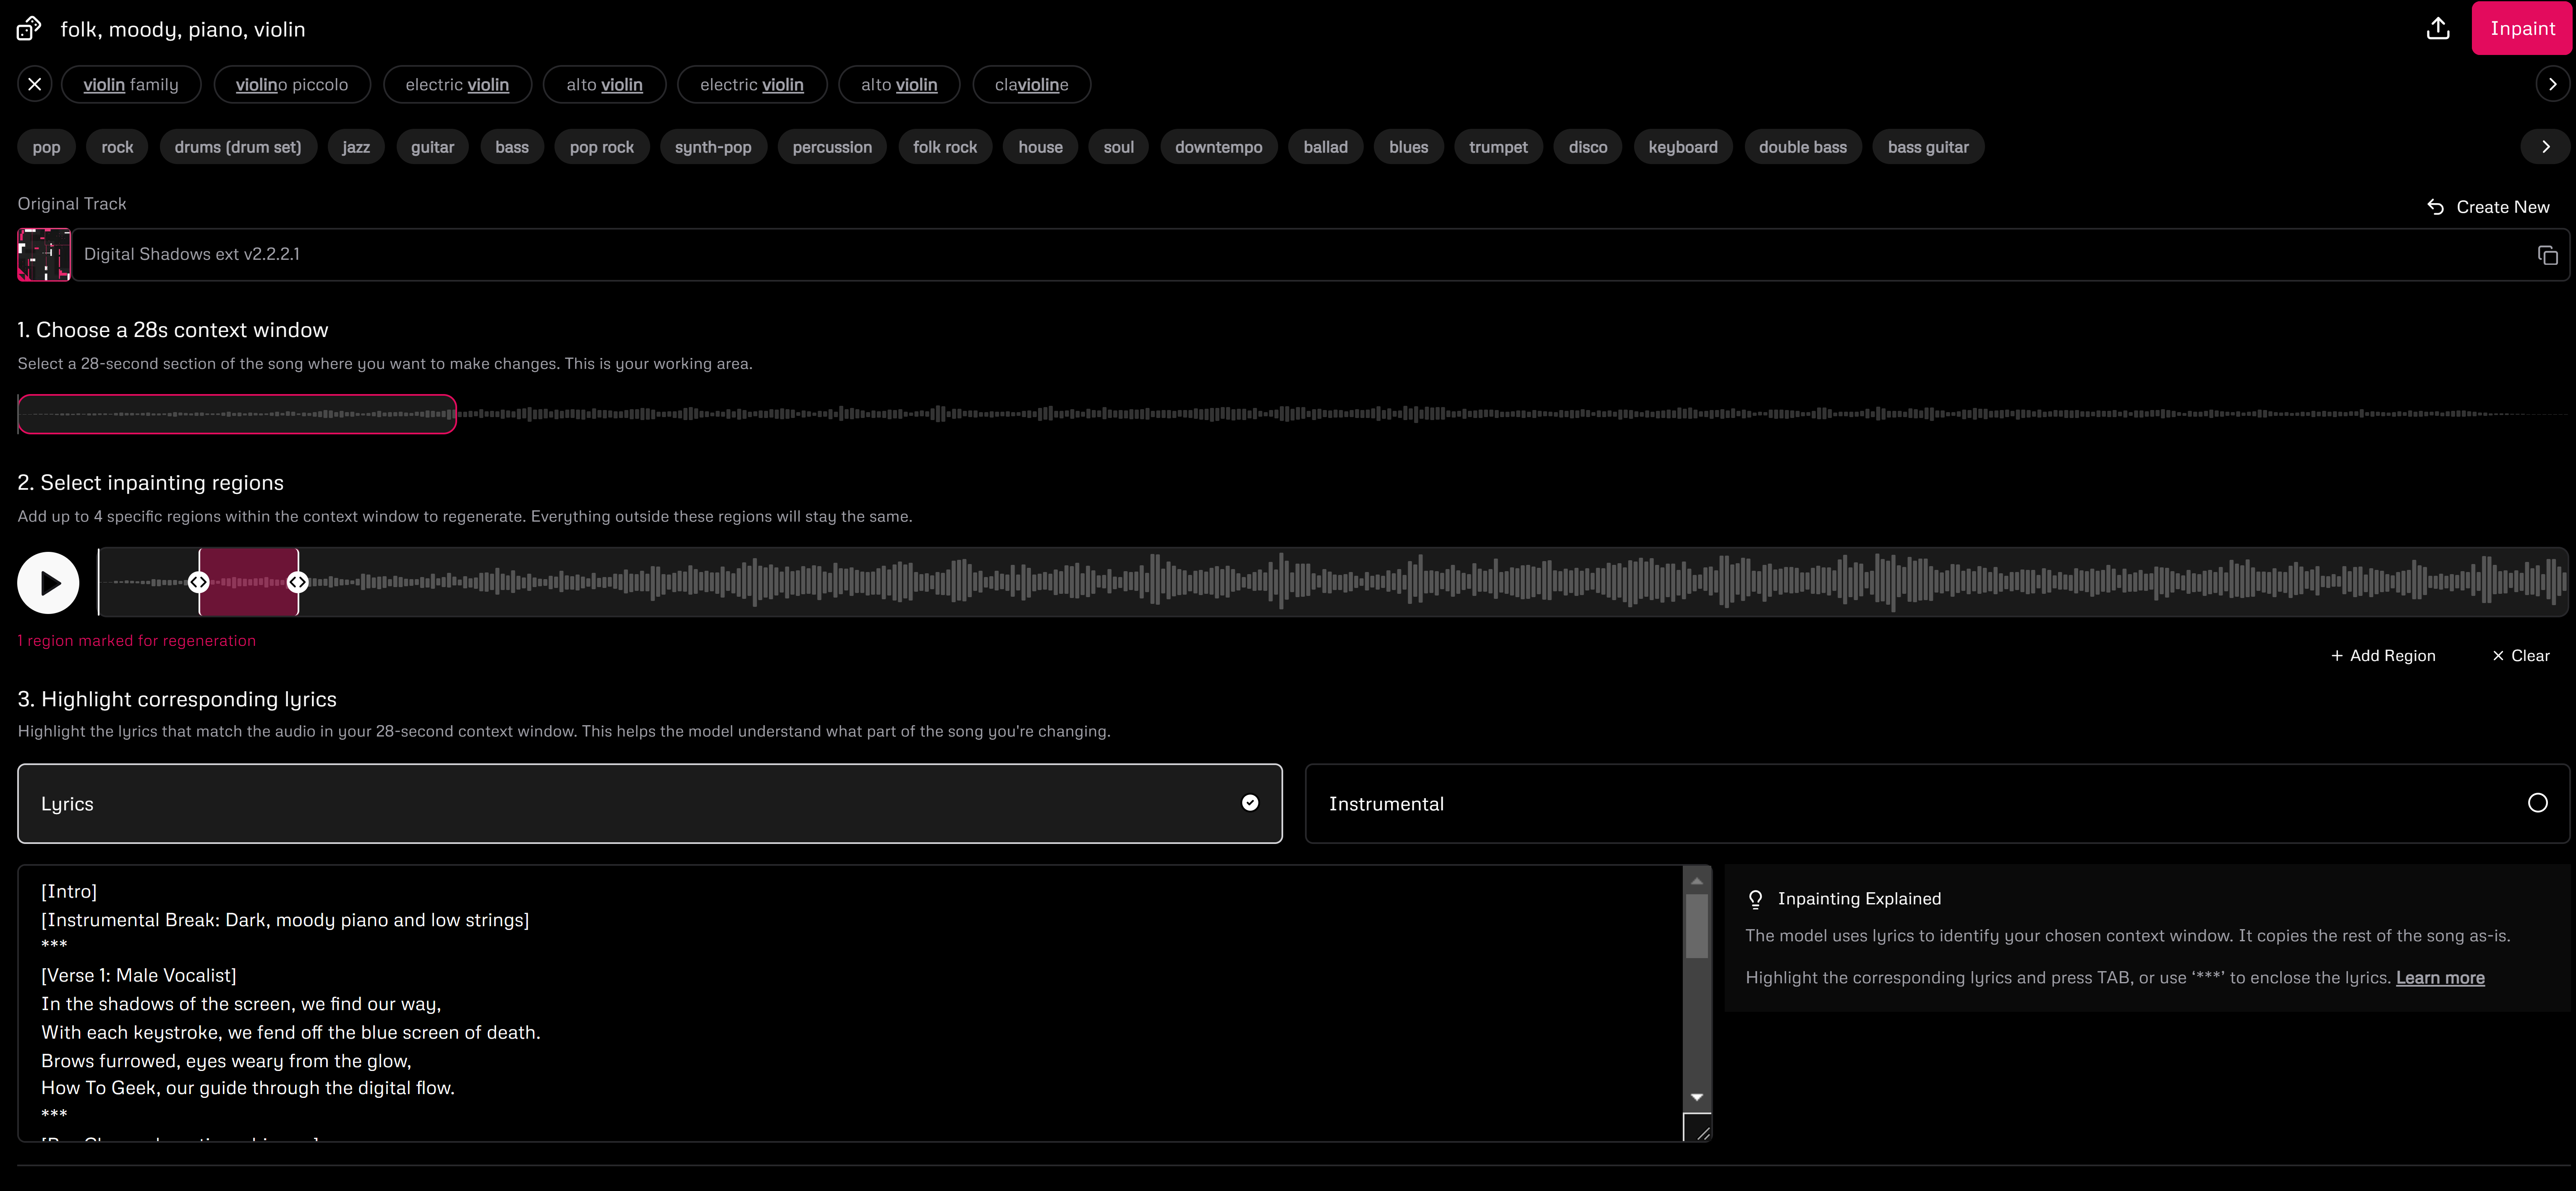Click the left handle of the marked region

point(199,582)
